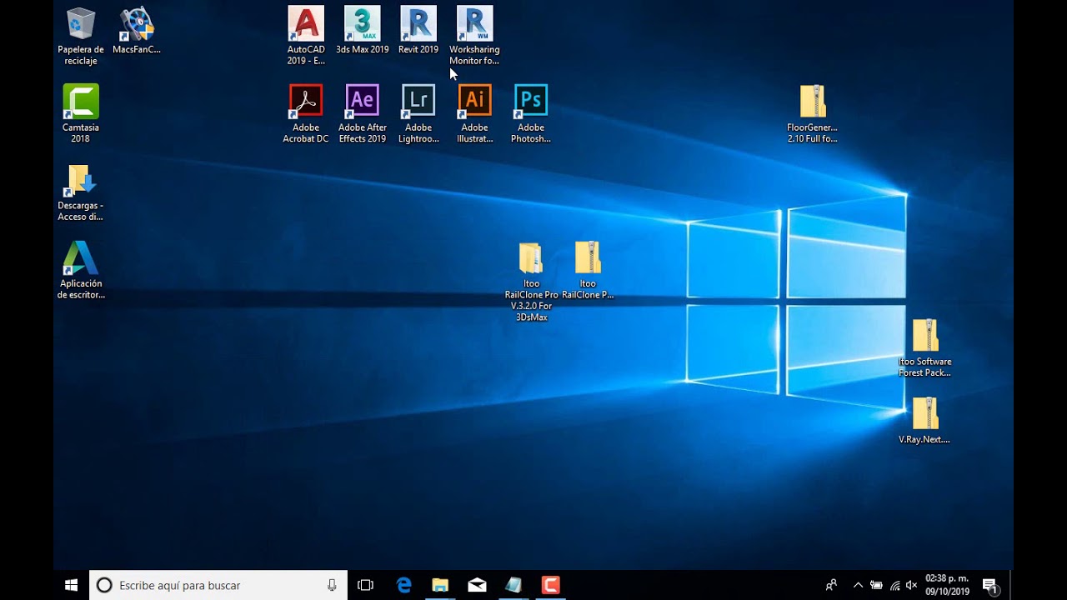Click the microphone icon in search box
The height and width of the screenshot is (600, 1067).
pos(332,585)
